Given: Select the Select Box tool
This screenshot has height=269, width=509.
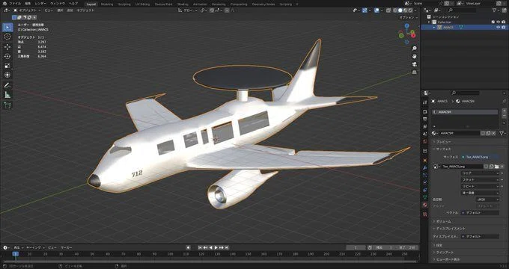Looking at the screenshot, I should (7, 27).
